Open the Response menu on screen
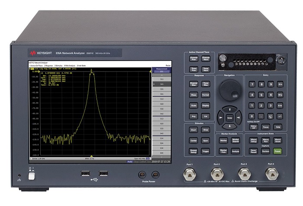This screenshot has width=303, height=206. click(48, 65)
